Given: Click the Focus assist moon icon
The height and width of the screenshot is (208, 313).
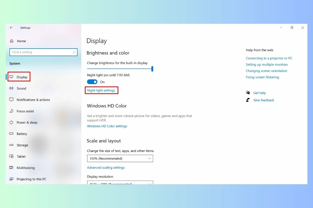Looking at the screenshot, I should point(11,111).
